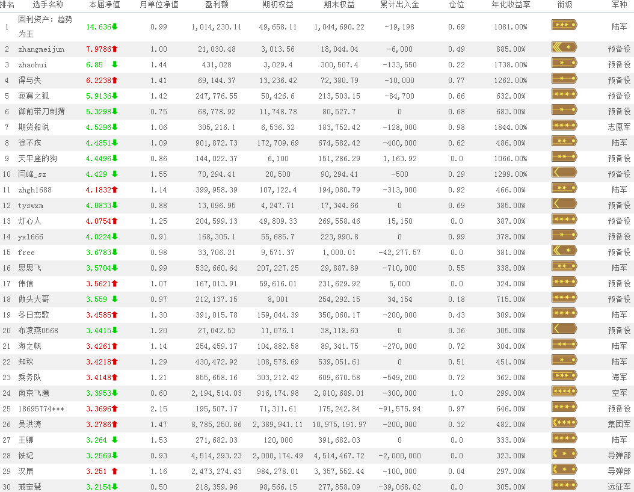
Task: Click the 仓位 column header
Action: tap(457, 4)
